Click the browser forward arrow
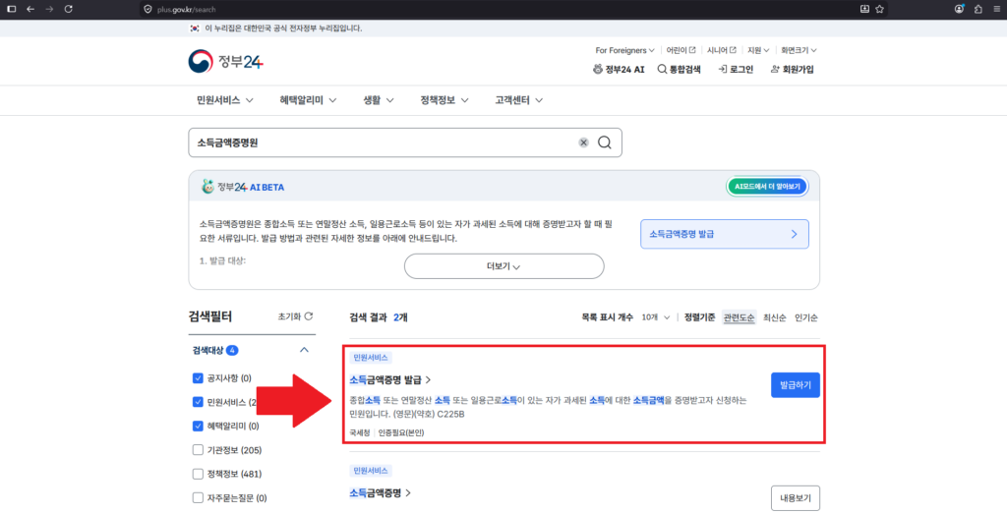This screenshot has width=1007, height=515. [x=49, y=9]
